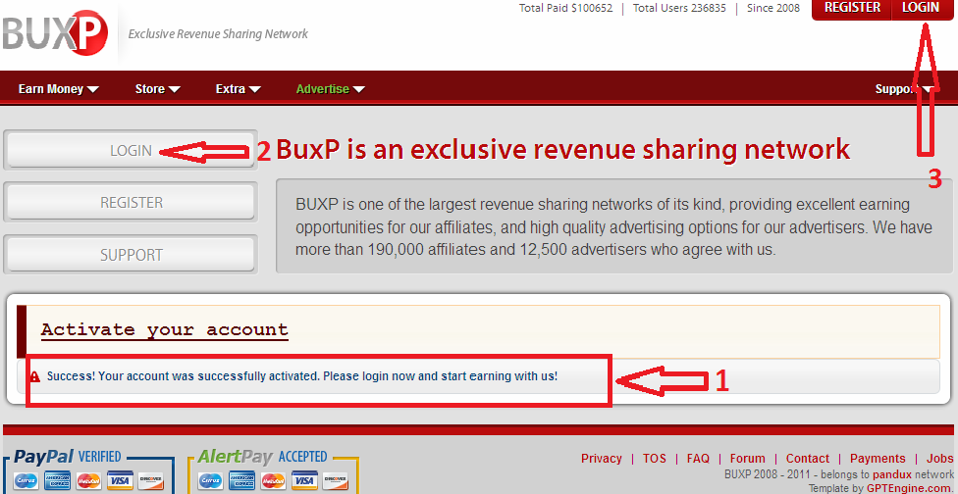Click the BUXP logo

(x=55, y=33)
